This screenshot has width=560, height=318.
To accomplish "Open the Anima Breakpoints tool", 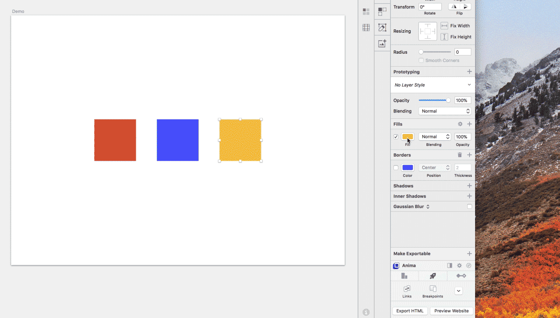I will 433,291.
